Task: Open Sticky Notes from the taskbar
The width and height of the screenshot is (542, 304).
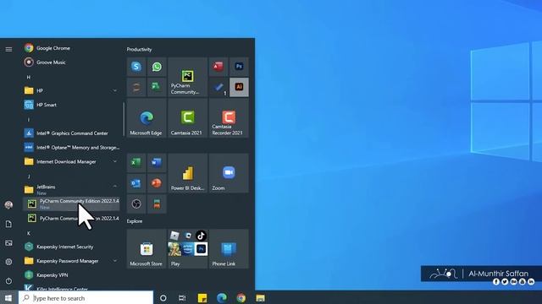Action: [x=202, y=298]
